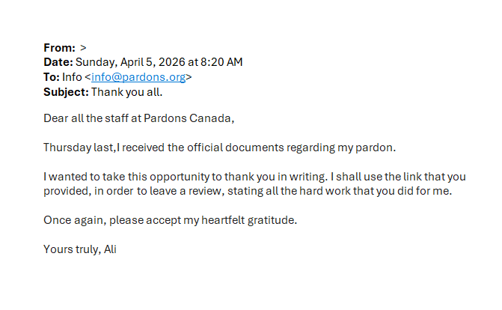Click the "8:20 AM" time text
The height and width of the screenshot is (310, 502).
pyautogui.click(x=221, y=62)
